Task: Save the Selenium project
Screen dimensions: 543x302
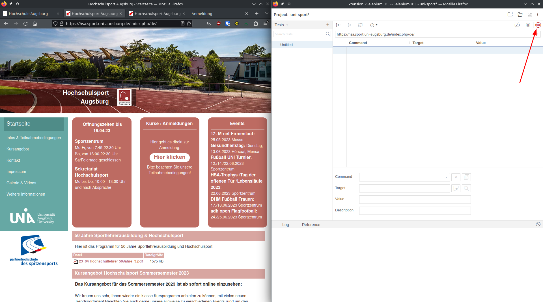Action: 530,15
